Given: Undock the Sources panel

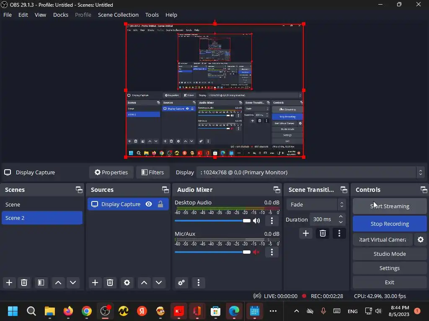Looking at the screenshot, I should pyautogui.click(x=165, y=190).
